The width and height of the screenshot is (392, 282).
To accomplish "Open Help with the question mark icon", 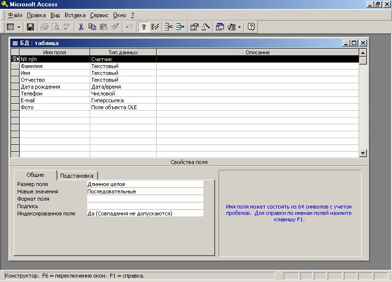I will pyautogui.click(x=251, y=27).
